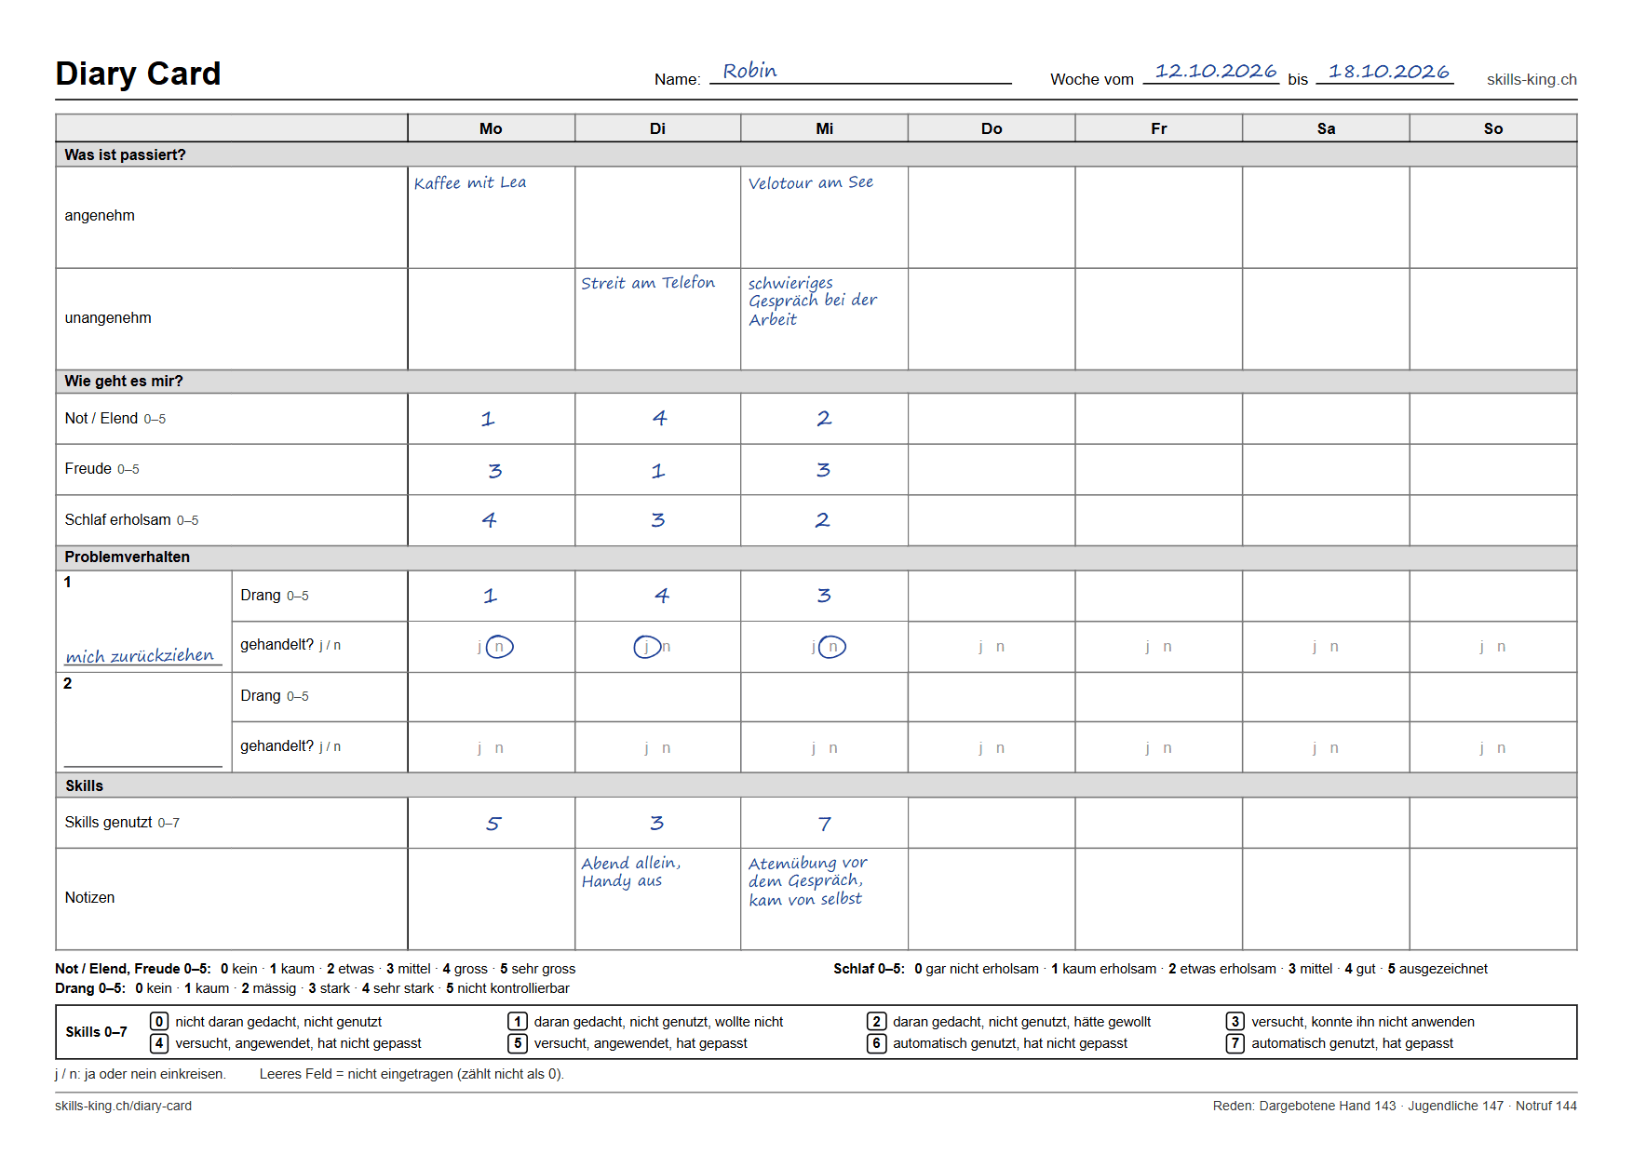
Task: Click Freude value for Mo
Action: (494, 470)
